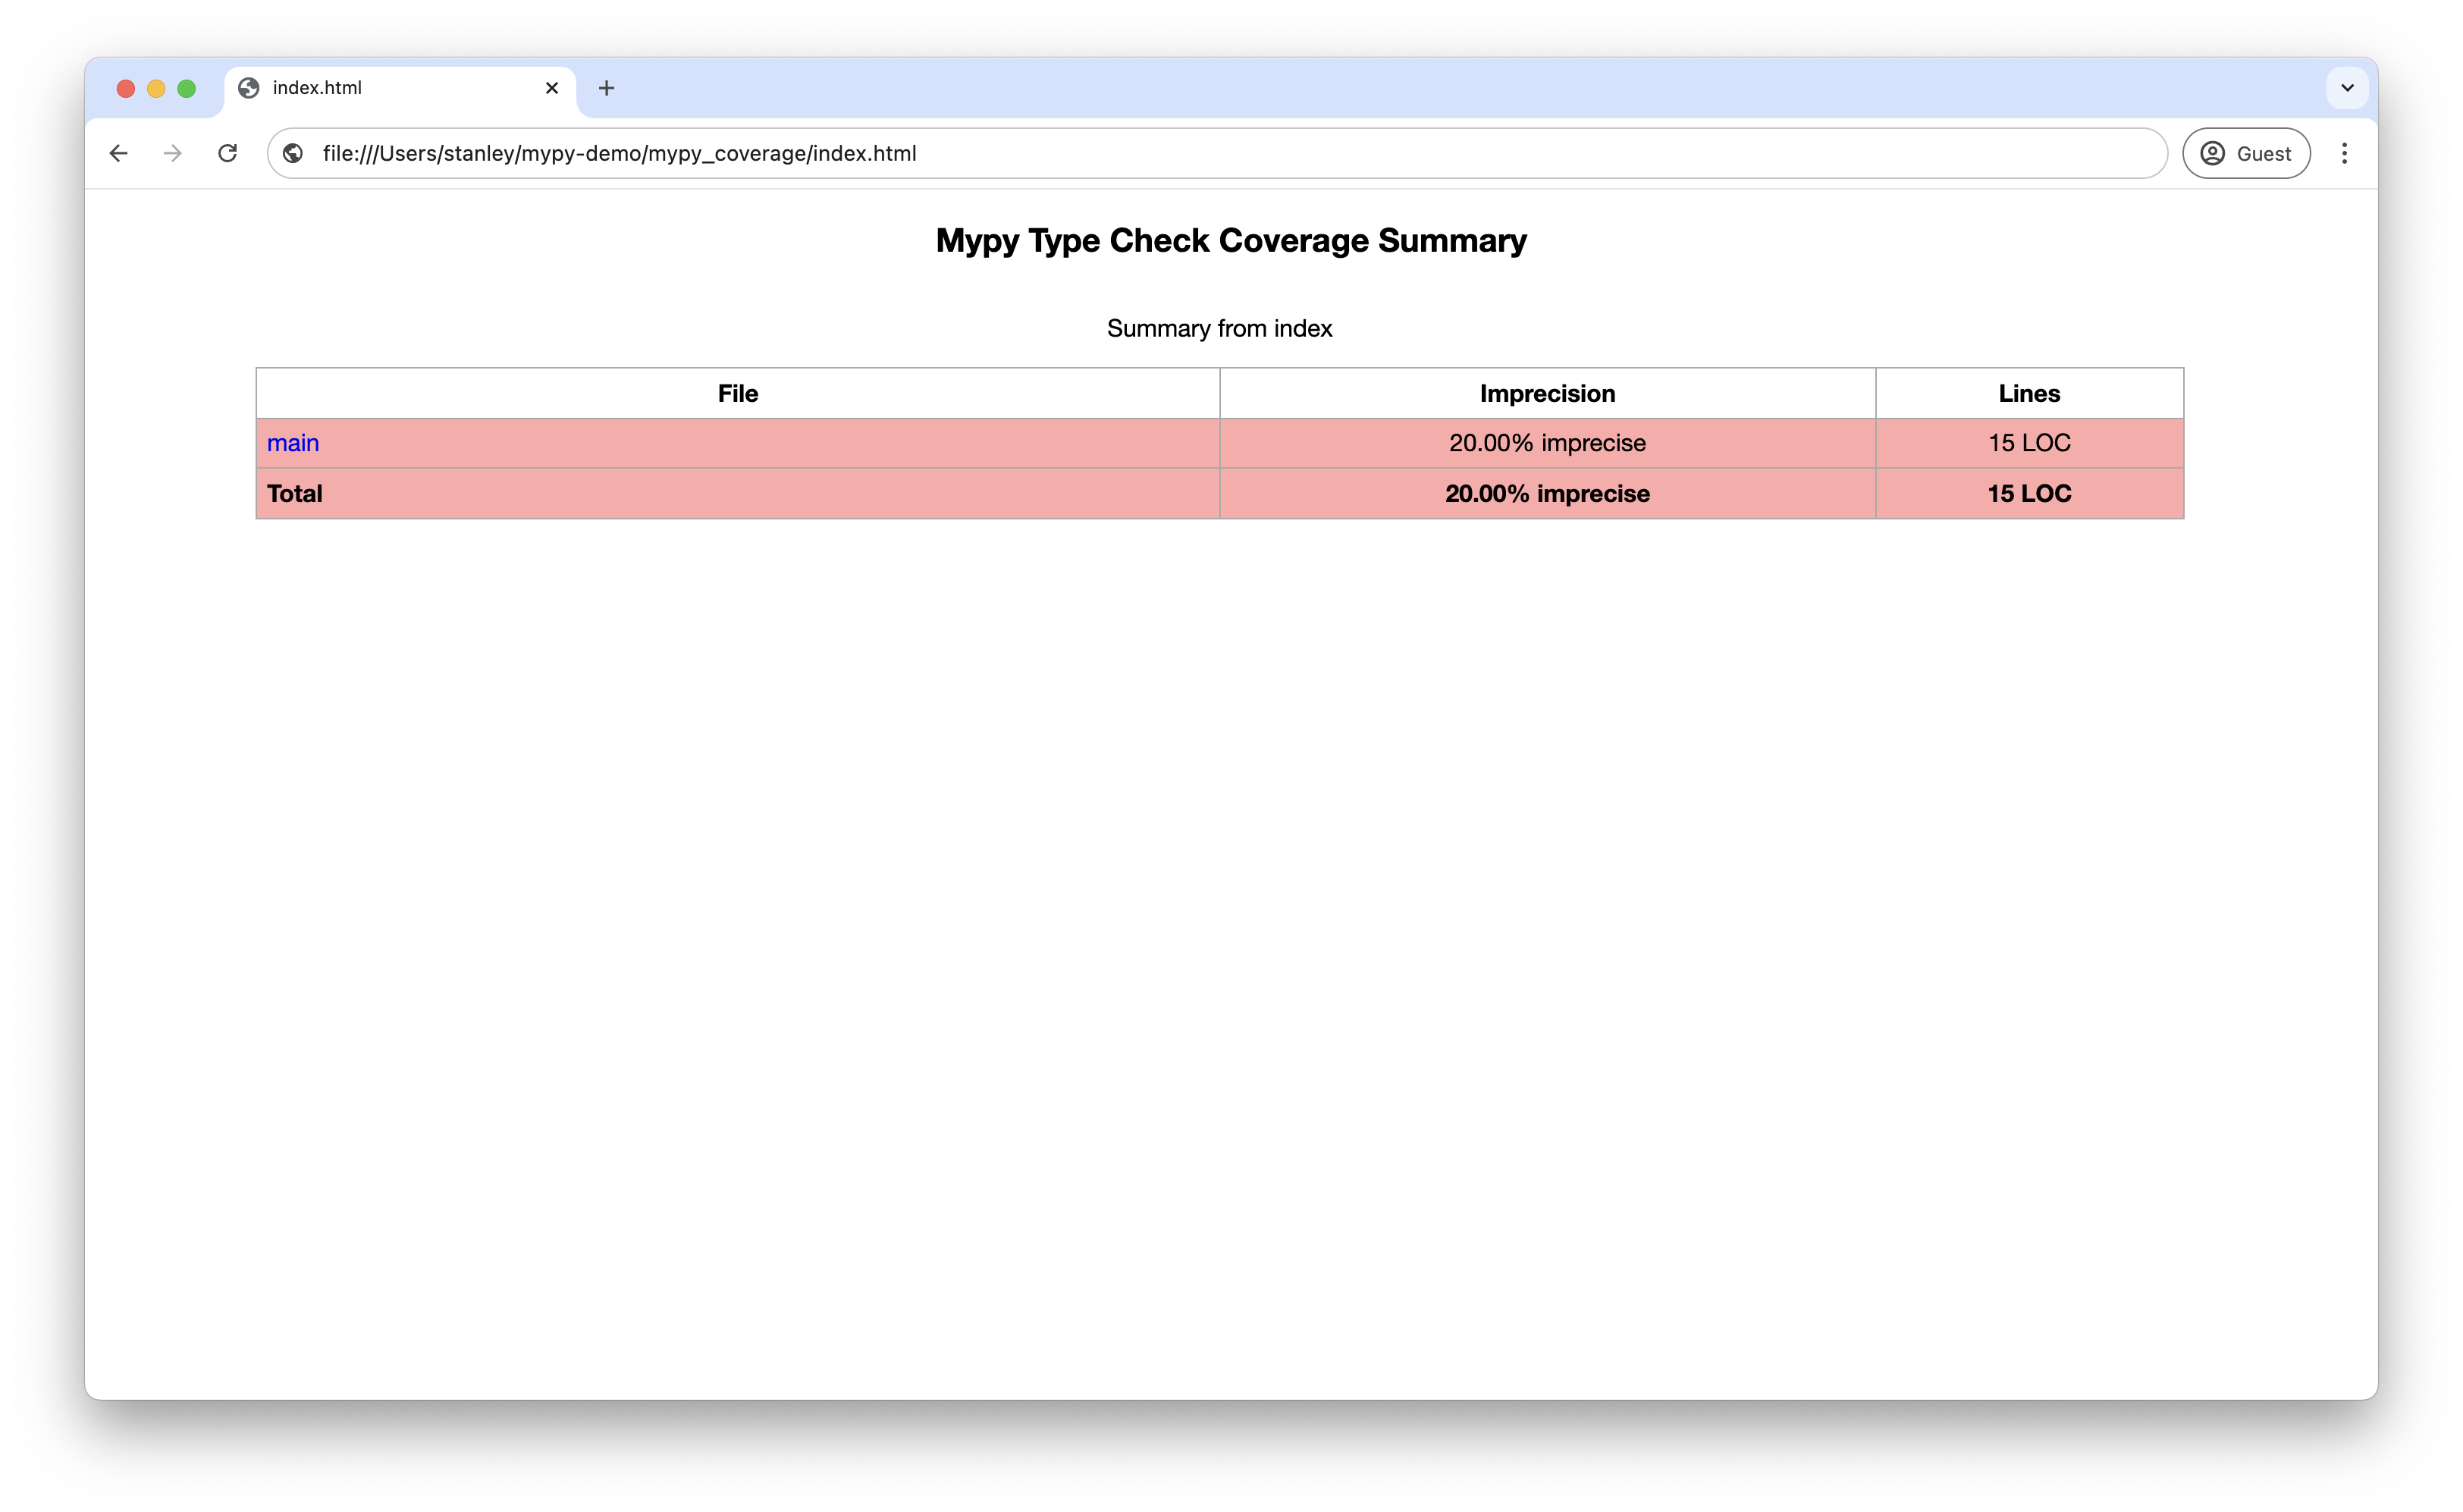Open the browser settings three-dot menu
Screen dimensions: 2463x1512
(2345, 153)
